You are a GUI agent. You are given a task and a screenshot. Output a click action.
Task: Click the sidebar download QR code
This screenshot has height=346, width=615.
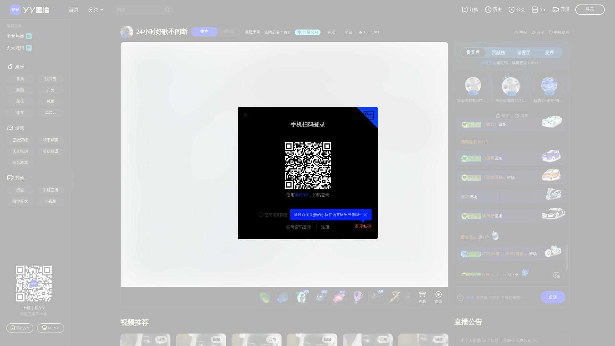(34, 284)
